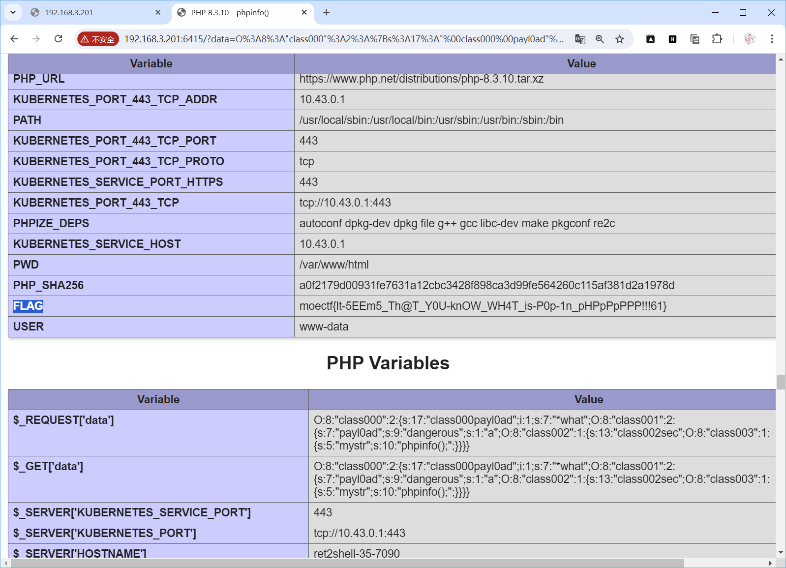Click the KUBERNETES_SERVICE_PORT_HTTPS variable name
This screenshot has height=568, width=786.
pos(118,182)
